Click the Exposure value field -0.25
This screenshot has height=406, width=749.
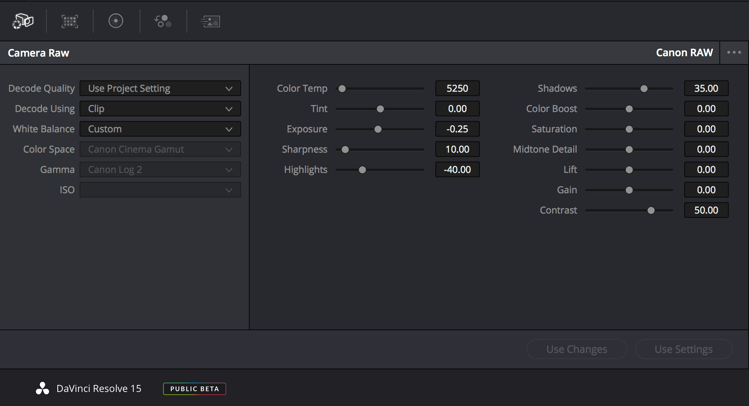(458, 129)
